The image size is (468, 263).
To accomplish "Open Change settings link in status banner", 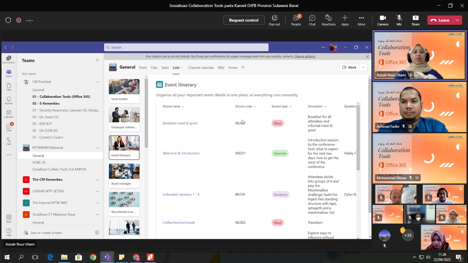I will point(305,56).
